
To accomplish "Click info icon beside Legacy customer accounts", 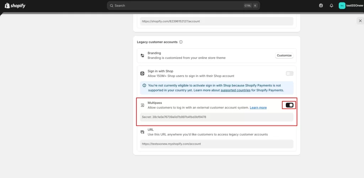I will (x=181, y=42).
